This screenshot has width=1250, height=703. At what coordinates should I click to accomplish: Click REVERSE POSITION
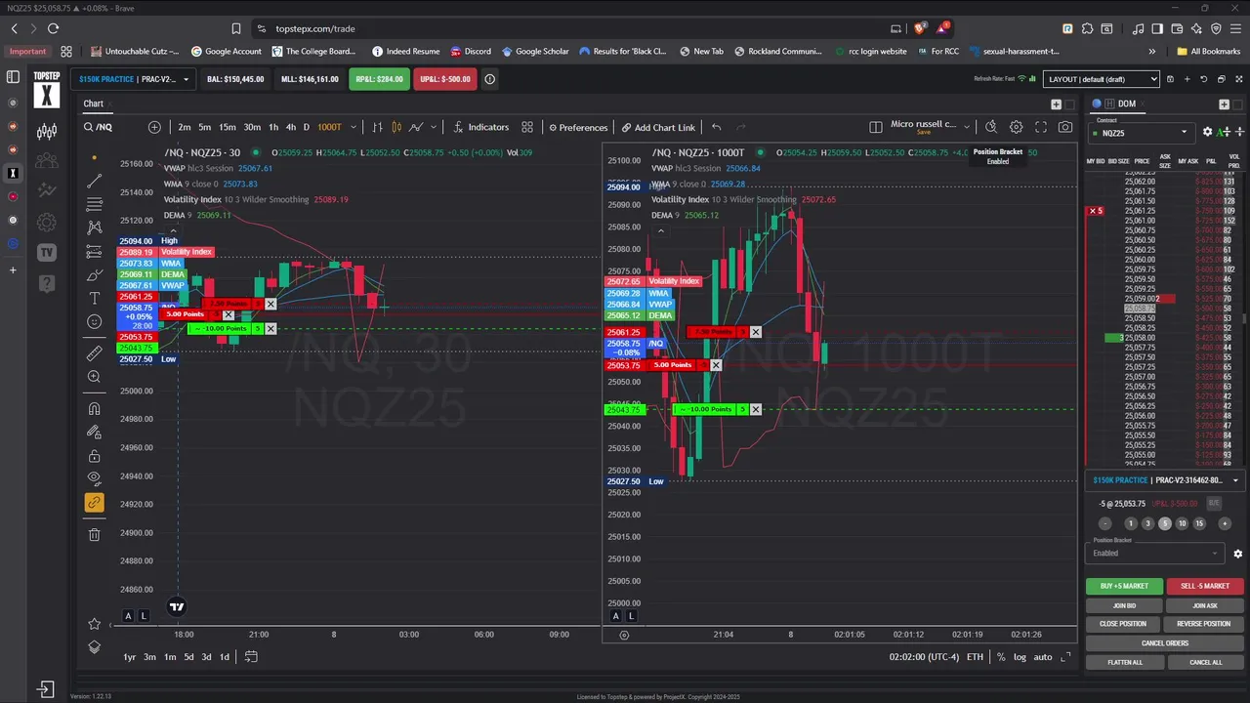[x=1205, y=624]
